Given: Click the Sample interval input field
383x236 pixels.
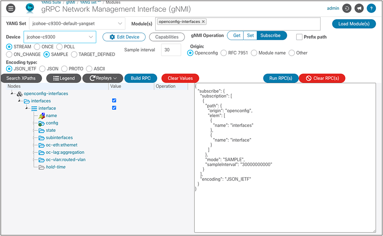Looking at the screenshot, I should click(171, 50).
